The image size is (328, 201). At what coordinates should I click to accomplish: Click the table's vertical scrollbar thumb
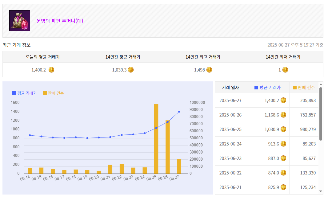click(321, 113)
